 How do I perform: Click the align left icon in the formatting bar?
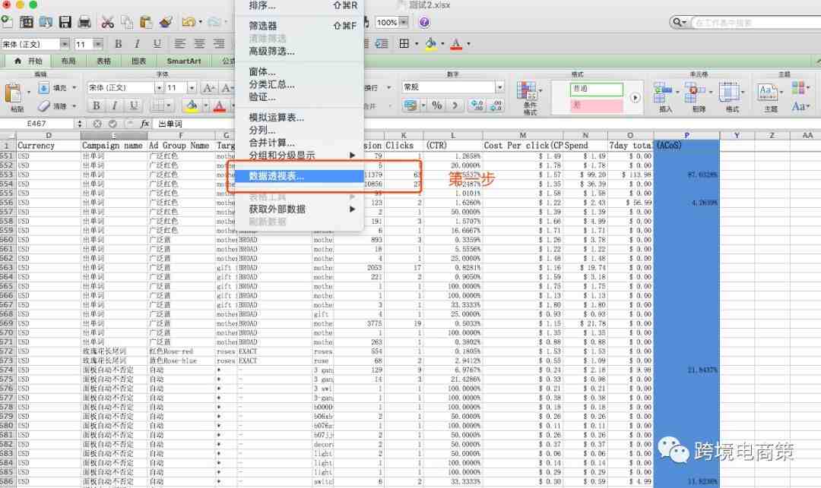pyautogui.click(x=179, y=44)
